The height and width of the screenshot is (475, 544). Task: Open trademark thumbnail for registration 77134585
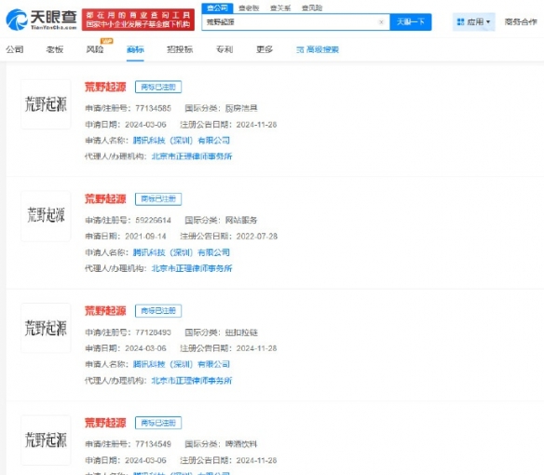[x=46, y=104]
